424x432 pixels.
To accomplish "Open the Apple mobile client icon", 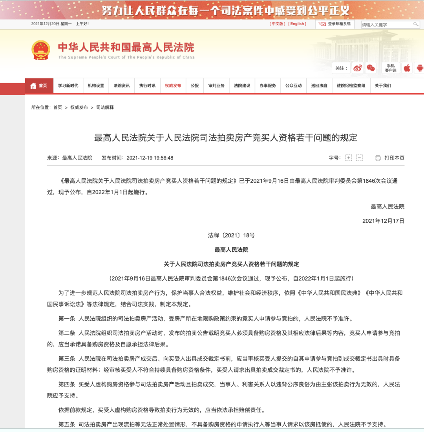I will coord(407,68).
